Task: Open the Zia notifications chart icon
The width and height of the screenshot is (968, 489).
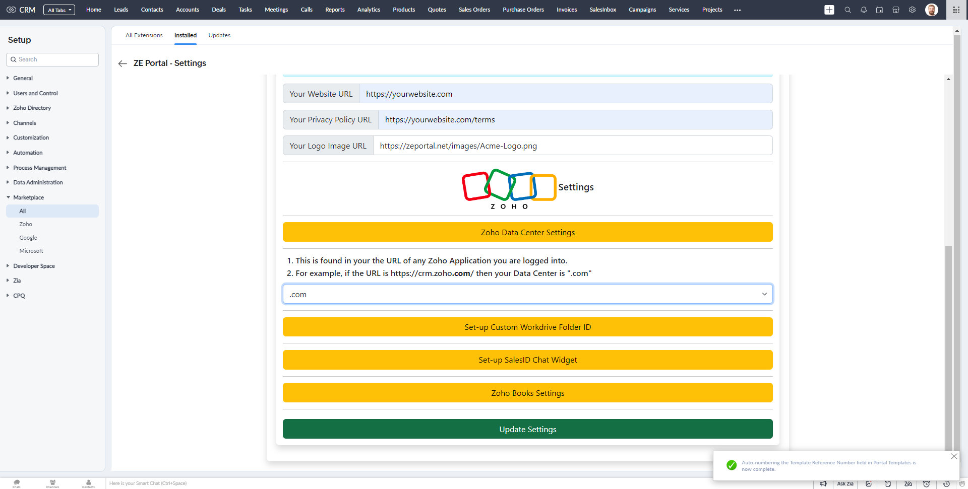Action: pos(869,484)
